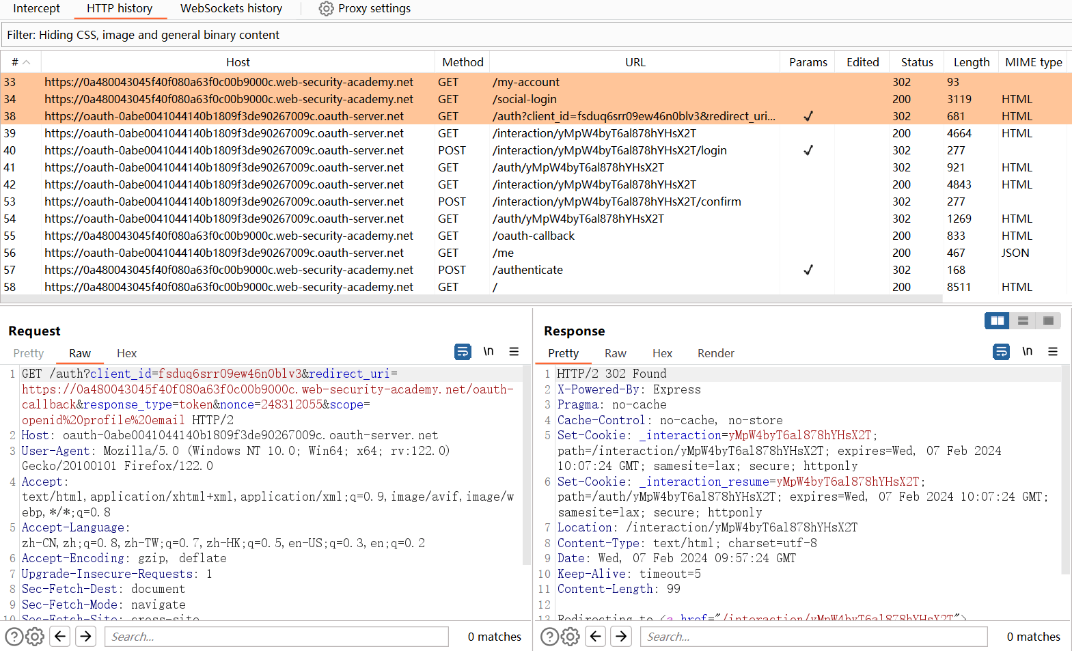The width and height of the screenshot is (1072, 651).
Task: Switch to the Response Render tab
Action: click(x=715, y=353)
